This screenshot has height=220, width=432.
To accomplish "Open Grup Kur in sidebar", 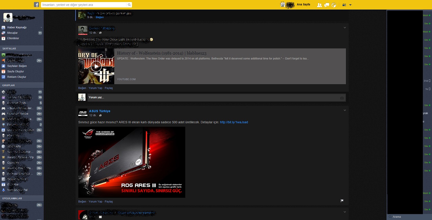I will tap(13, 184).
